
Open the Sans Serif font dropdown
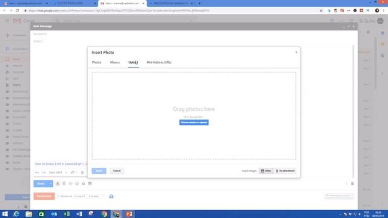click(x=58, y=173)
